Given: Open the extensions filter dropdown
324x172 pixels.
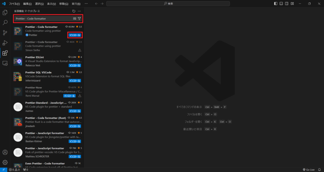Looking at the screenshot, I should [79, 19].
